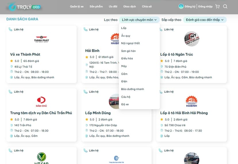Click services icon beside Lốp, Ắc quy, Gầm
The width and height of the screenshot is (238, 164).
(11, 136)
